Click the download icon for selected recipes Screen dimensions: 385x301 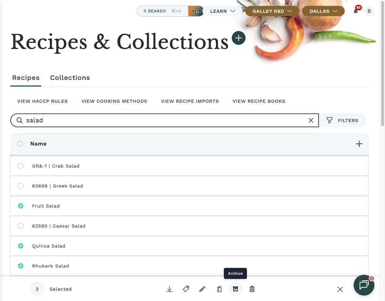click(169, 289)
